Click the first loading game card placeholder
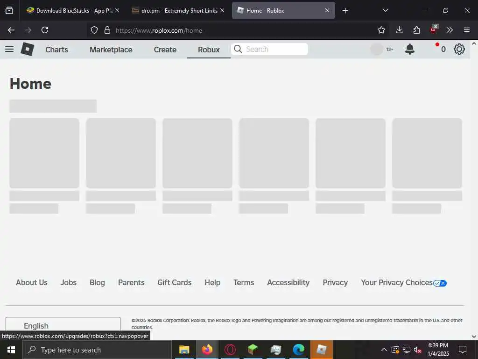478x359 pixels. [x=44, y=153]
